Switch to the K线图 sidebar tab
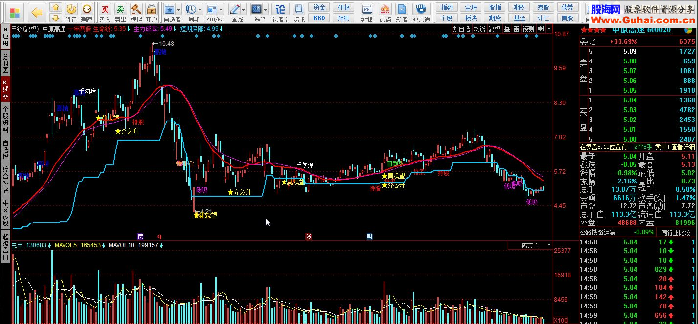 (x=5, y=90)
